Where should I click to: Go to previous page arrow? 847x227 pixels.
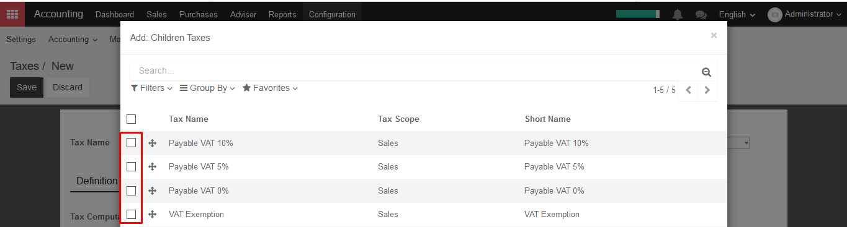pyautogui.click(x=688, y=90)
